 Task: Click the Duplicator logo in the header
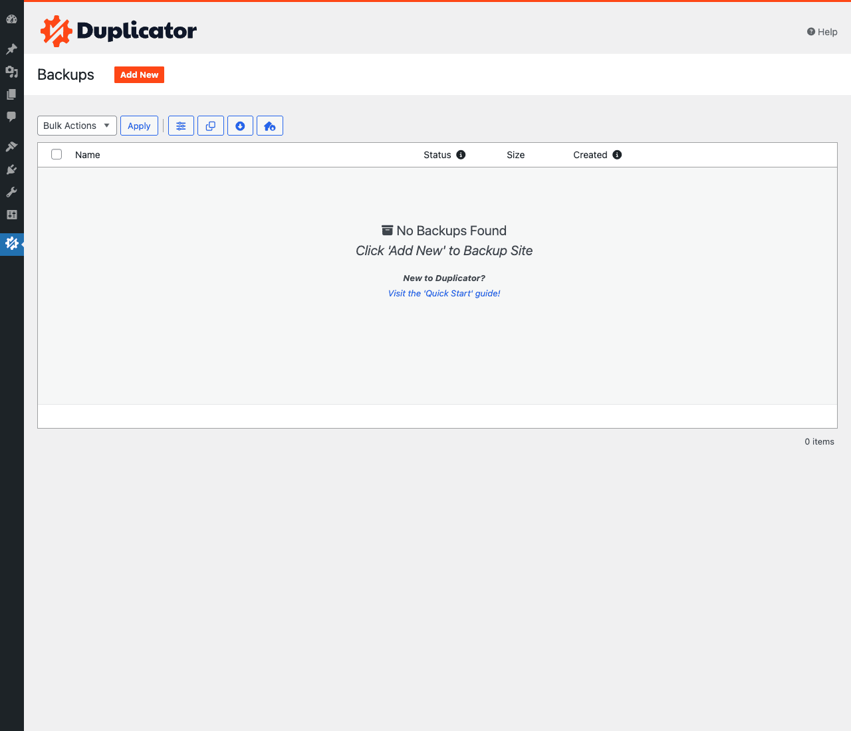[x=118, y=31]
